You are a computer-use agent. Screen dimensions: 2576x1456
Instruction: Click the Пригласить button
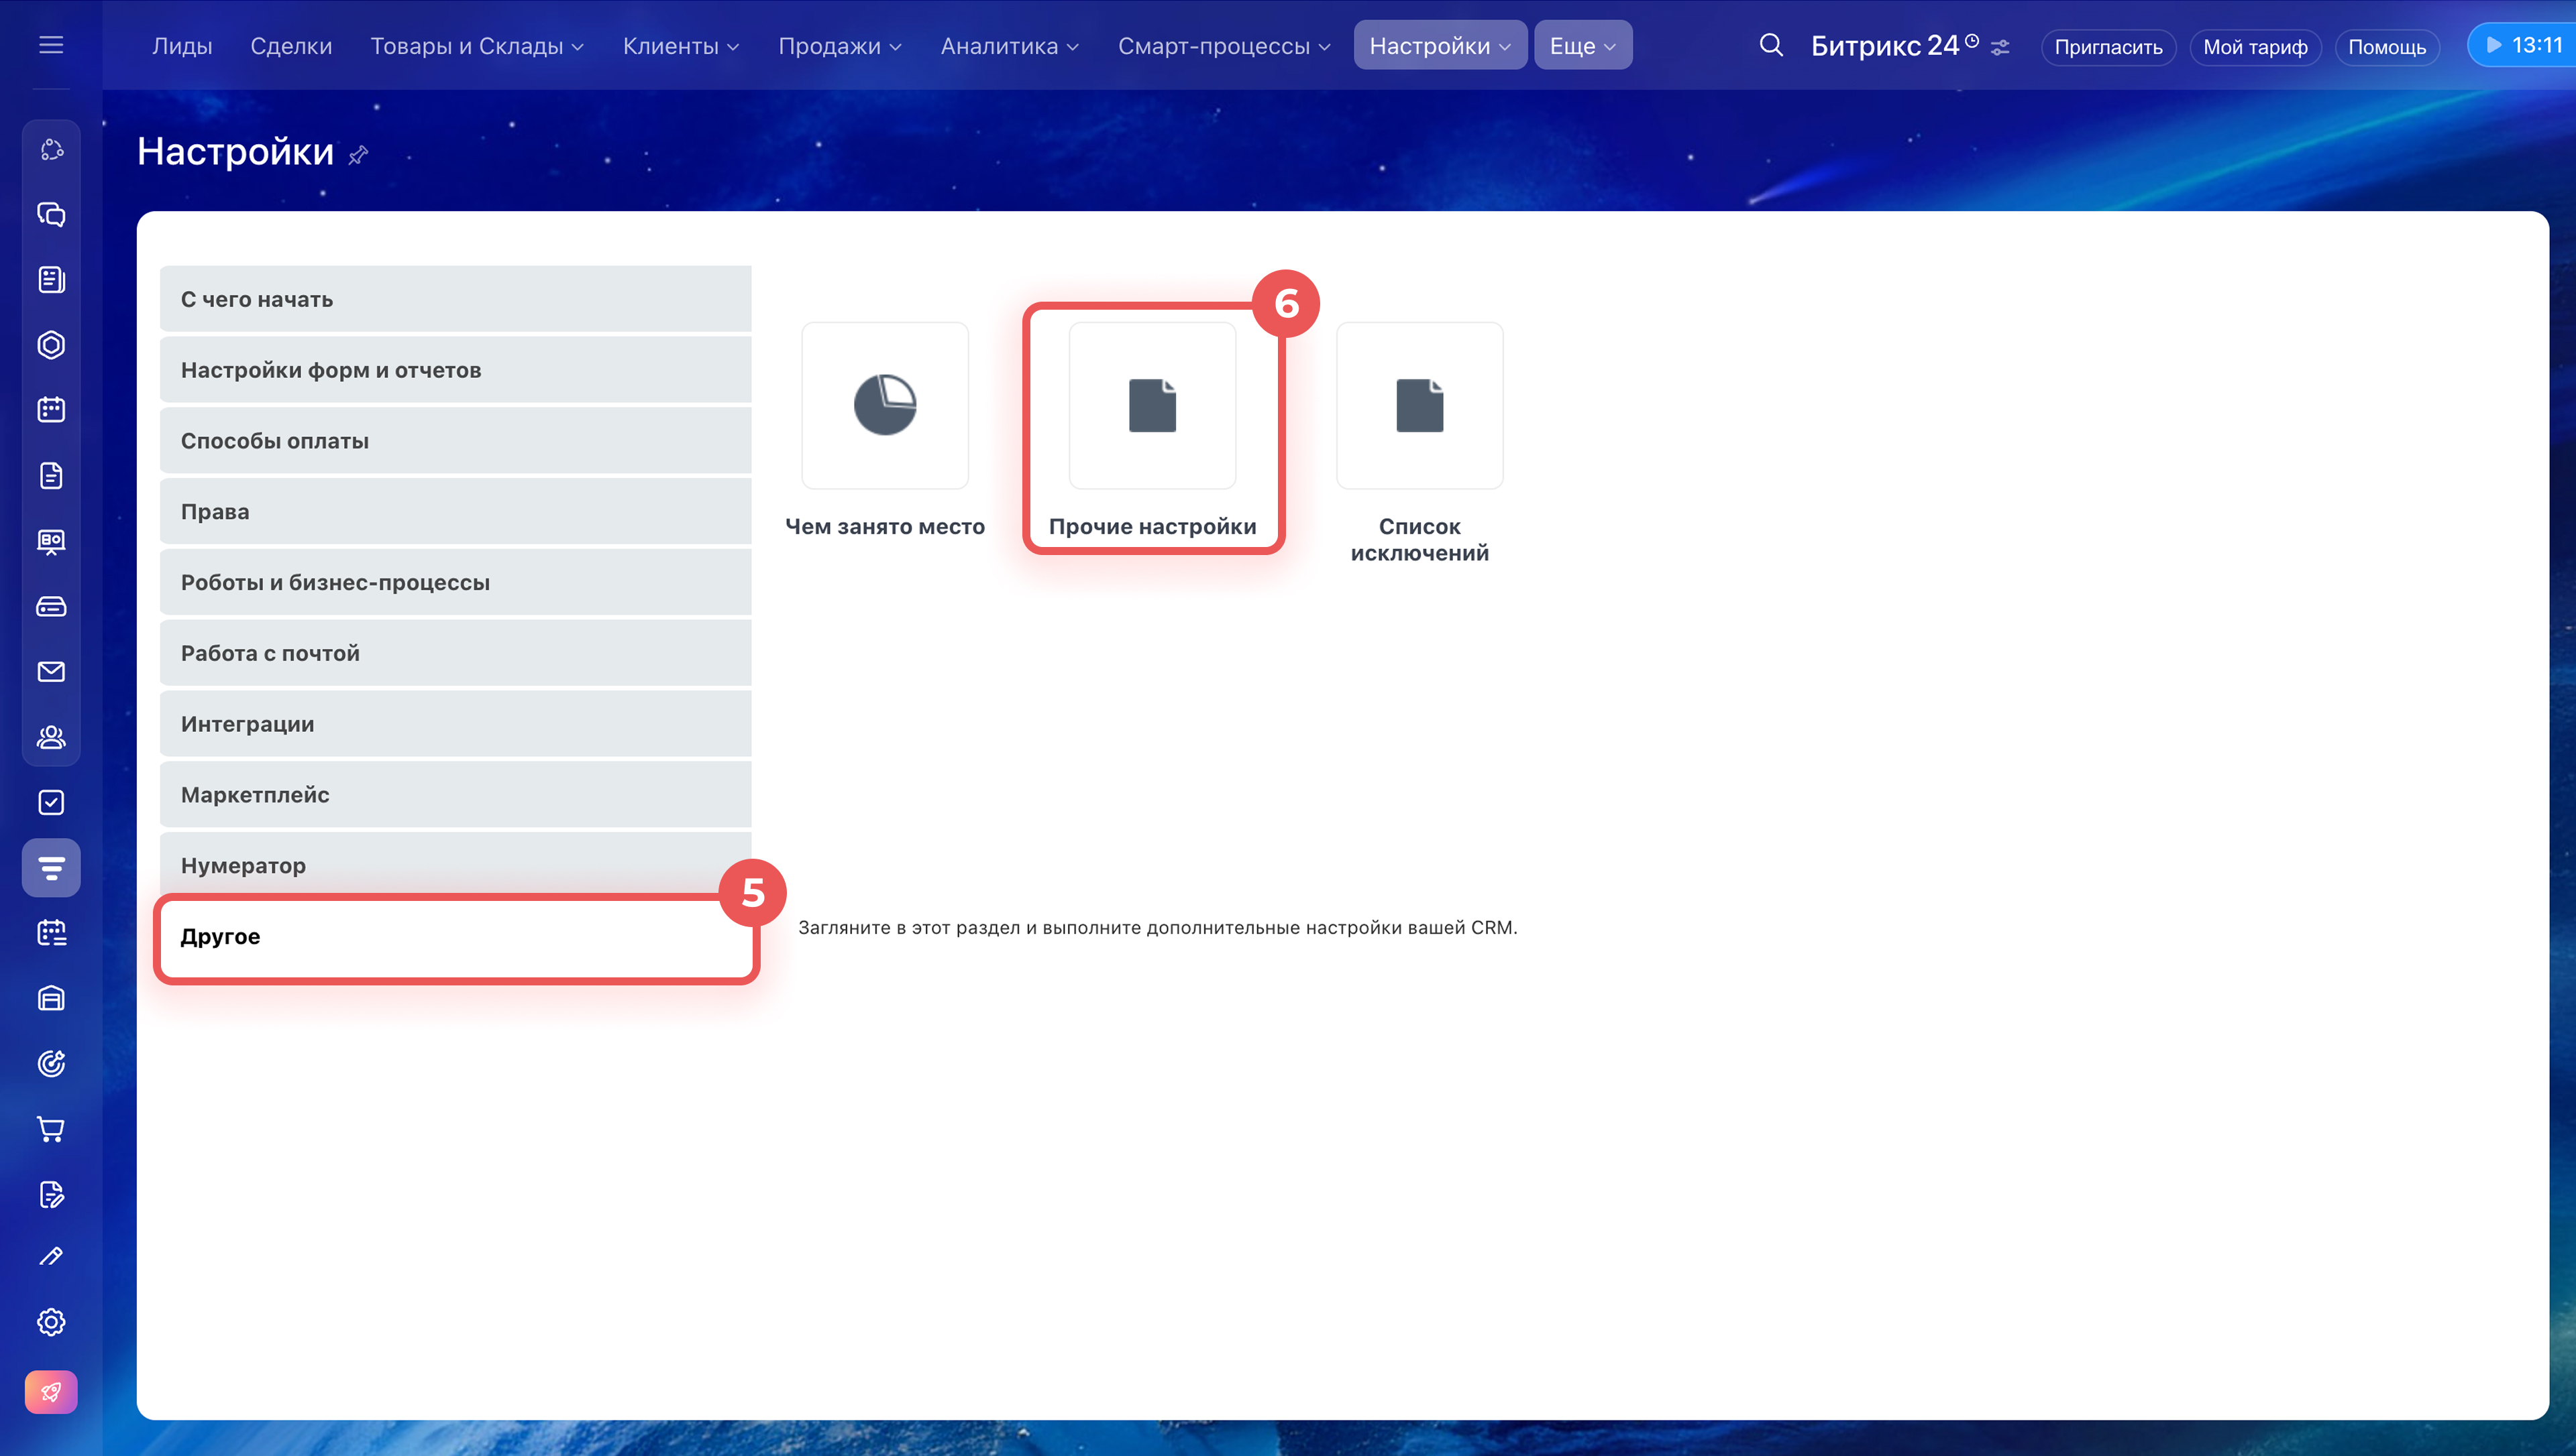[x=2108, y=47]
